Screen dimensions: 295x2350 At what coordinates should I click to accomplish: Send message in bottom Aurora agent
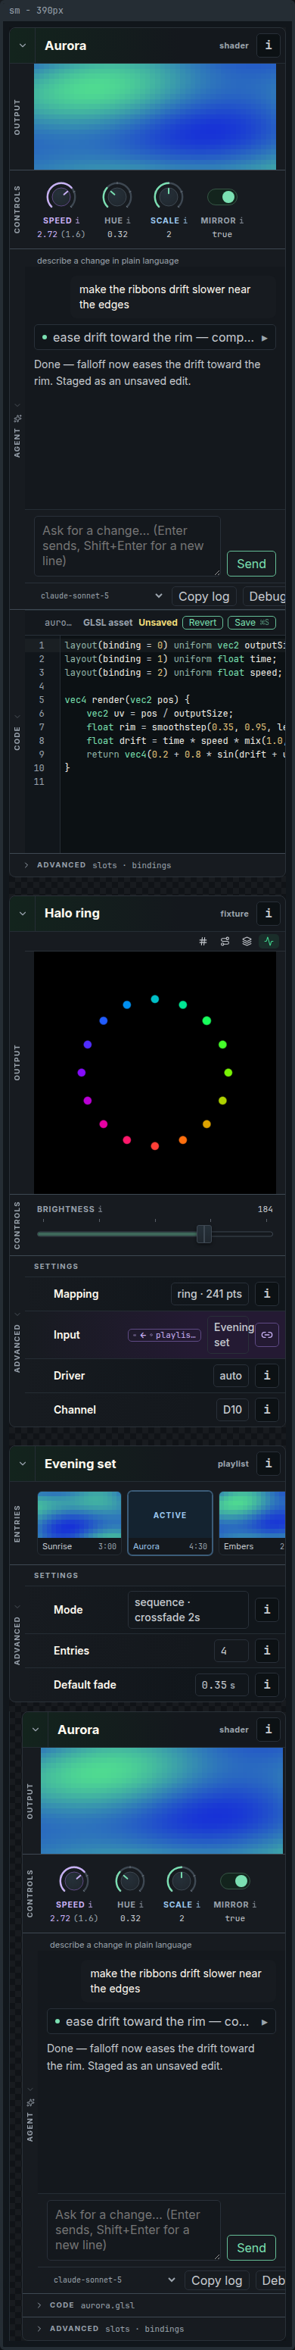tap(251, 2247)
